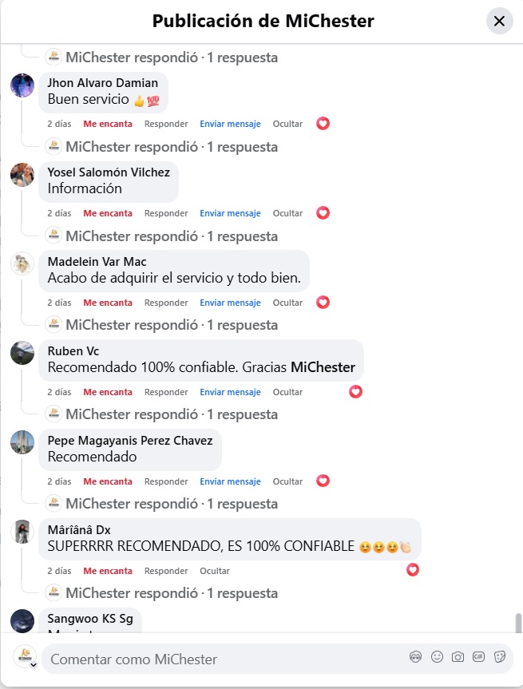Toggle Me encanta on Yosel Salomón Vilchez's comment
The height and width of the screenshot is (689, 523).
(108, 213)
